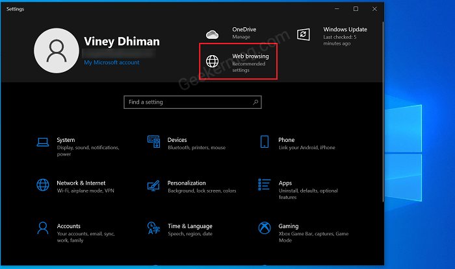The height and width of the screenshot is (269, 455).
Task: Open the Phone category title
Action: pos(287,140)
